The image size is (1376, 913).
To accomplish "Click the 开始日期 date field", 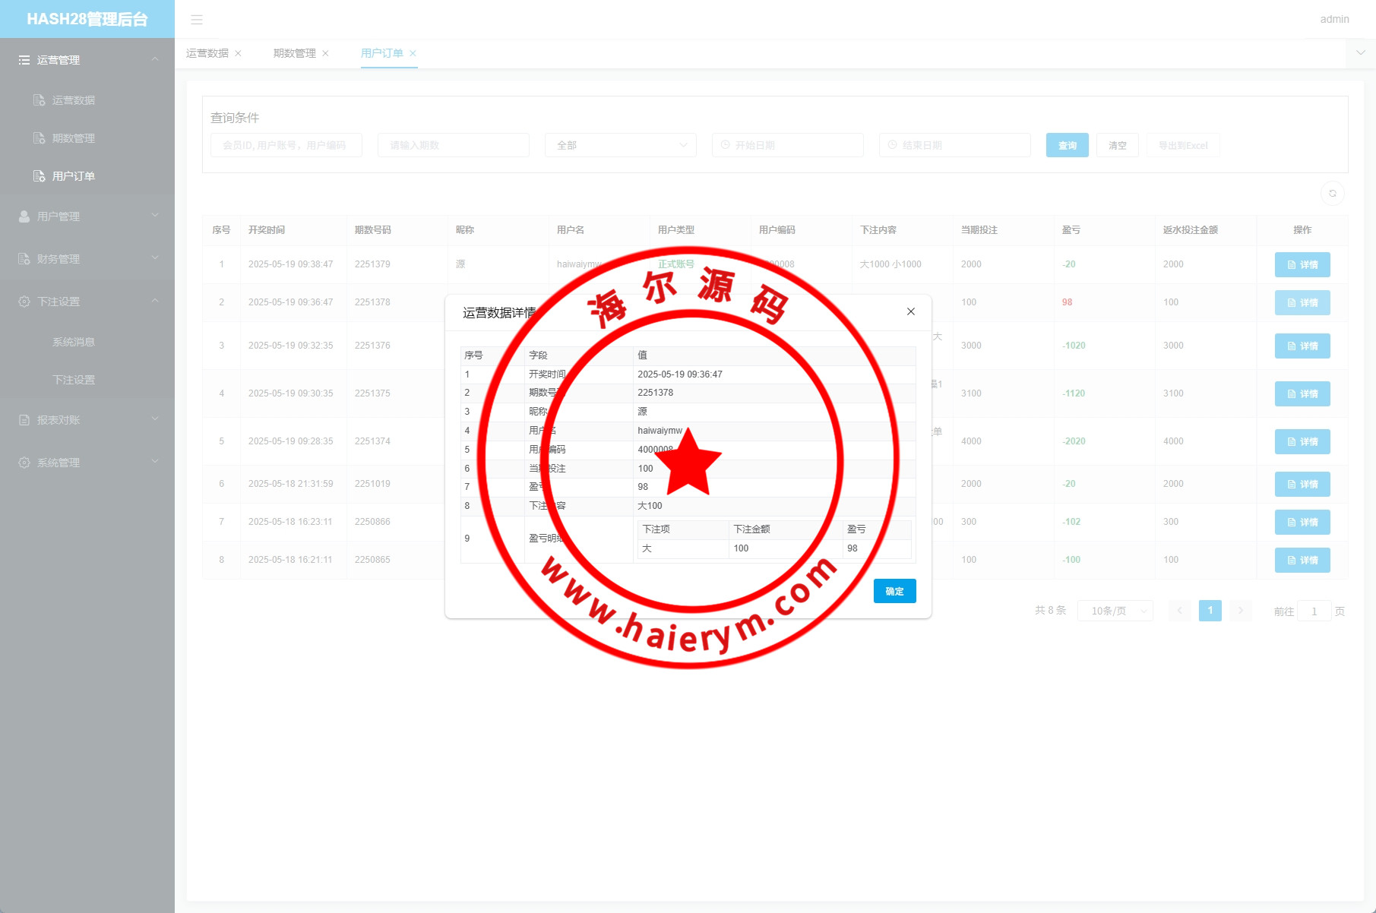I will coord(787,145).
